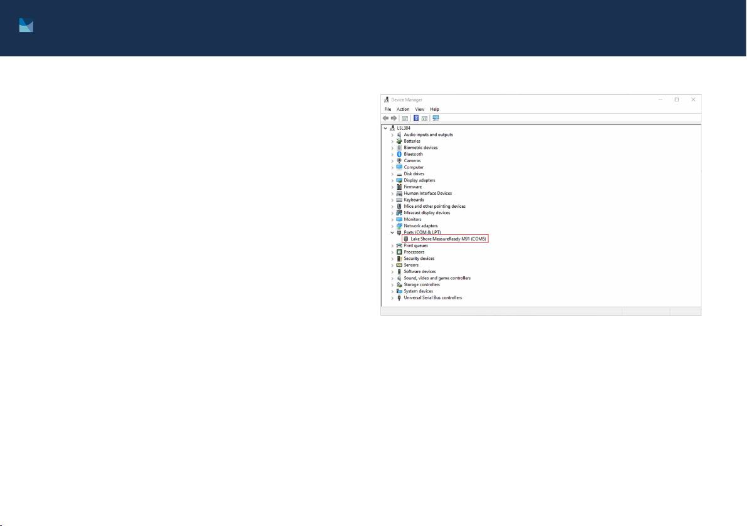Expand the Bluetooth chevron
Viewport: 747px width, 526px height.
click(392, 154)
